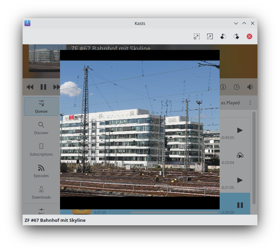The image size is (280, 252).
Task: Minimize the Kasts window
Action: pyautogui.click(x=236, y=23)
